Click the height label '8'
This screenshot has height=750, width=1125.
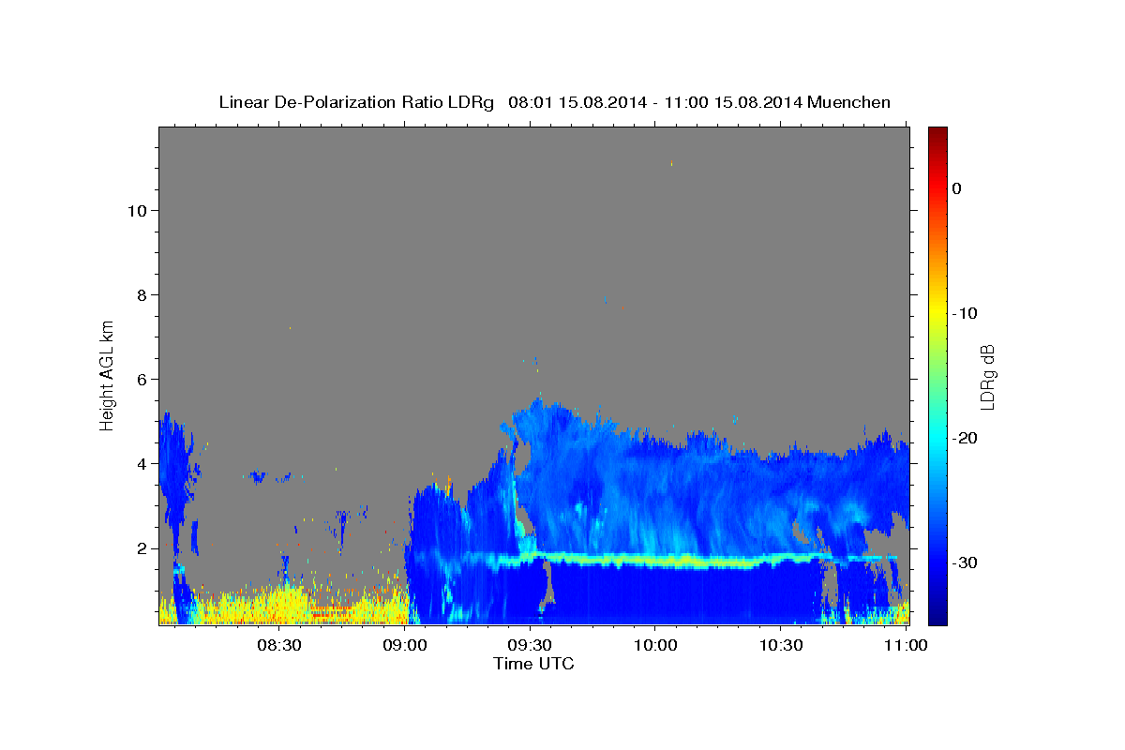(141, 295)
